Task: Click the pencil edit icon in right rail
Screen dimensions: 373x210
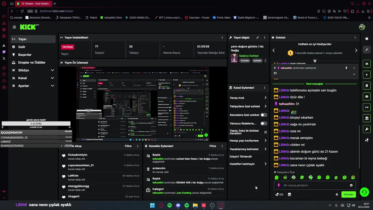Action: click(x=367, y=50)
